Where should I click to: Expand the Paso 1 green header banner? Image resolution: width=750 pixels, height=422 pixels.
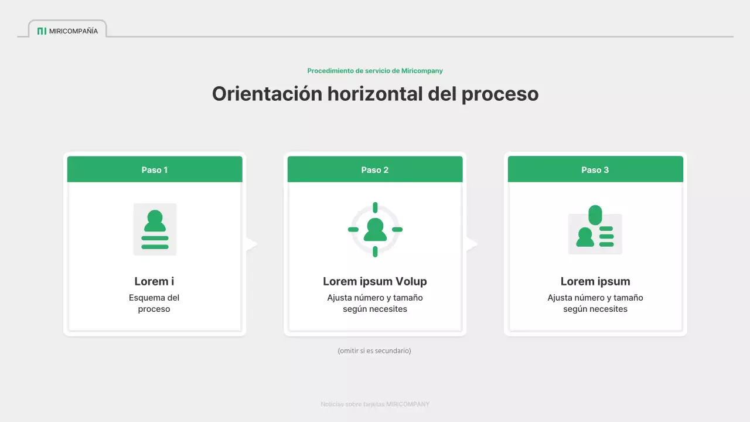(x=154, y=169)
